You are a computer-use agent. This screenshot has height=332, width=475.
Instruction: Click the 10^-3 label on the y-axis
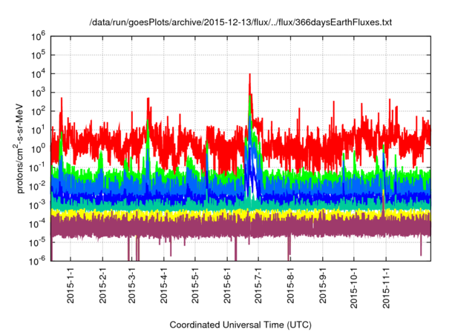37,205
